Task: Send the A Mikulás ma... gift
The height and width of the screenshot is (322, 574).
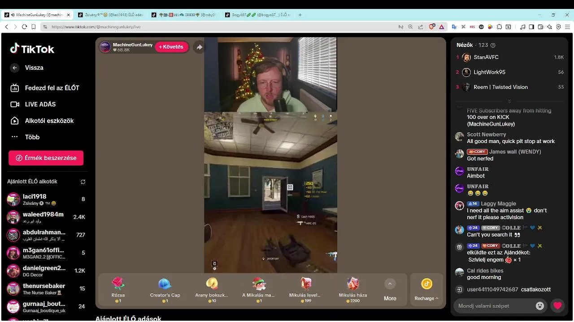Action: coord(258,290)
